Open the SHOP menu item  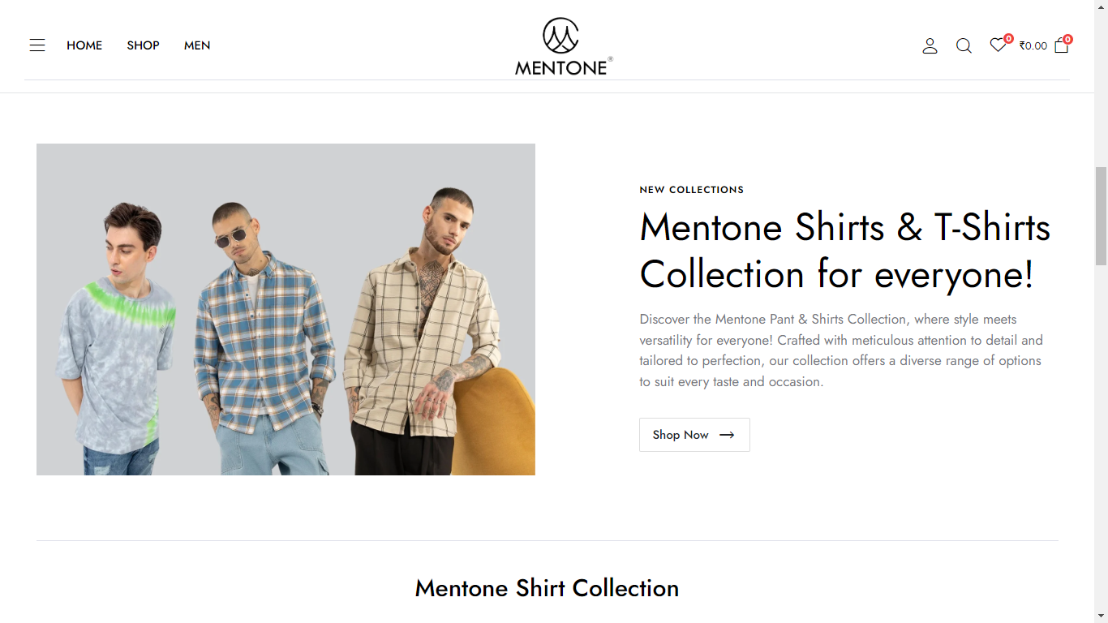point(143,45)
